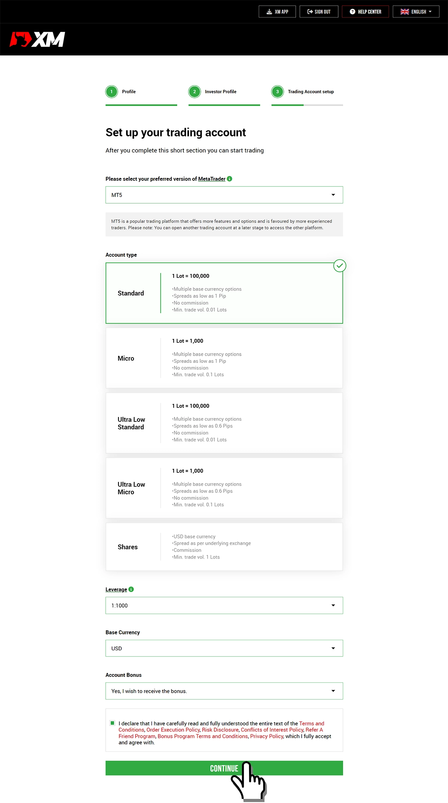Click the Leverage info icon
Image resolution: width=448 pixels, height=803 pixels.
pos(131,589)
